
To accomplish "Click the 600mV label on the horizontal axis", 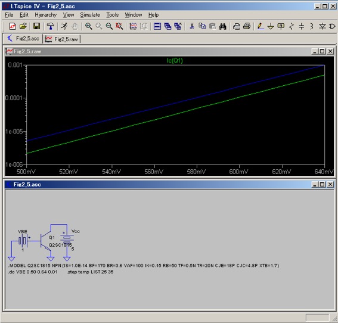I will pos(238,172).
